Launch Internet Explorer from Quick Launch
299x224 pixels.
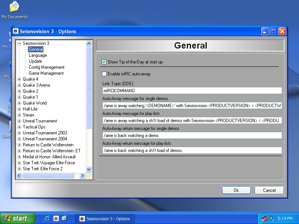47,218
